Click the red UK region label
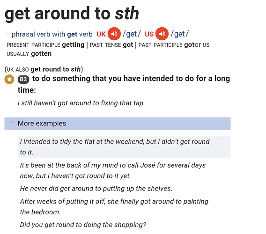 tap(101, 34)
